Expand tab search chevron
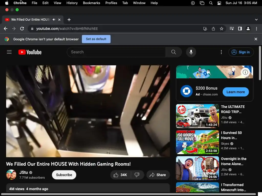Viewport: 262px width, 196px height. 256,20
